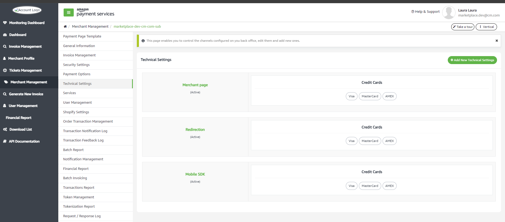Open the Mobile SDK channel

tap(195, 174)
